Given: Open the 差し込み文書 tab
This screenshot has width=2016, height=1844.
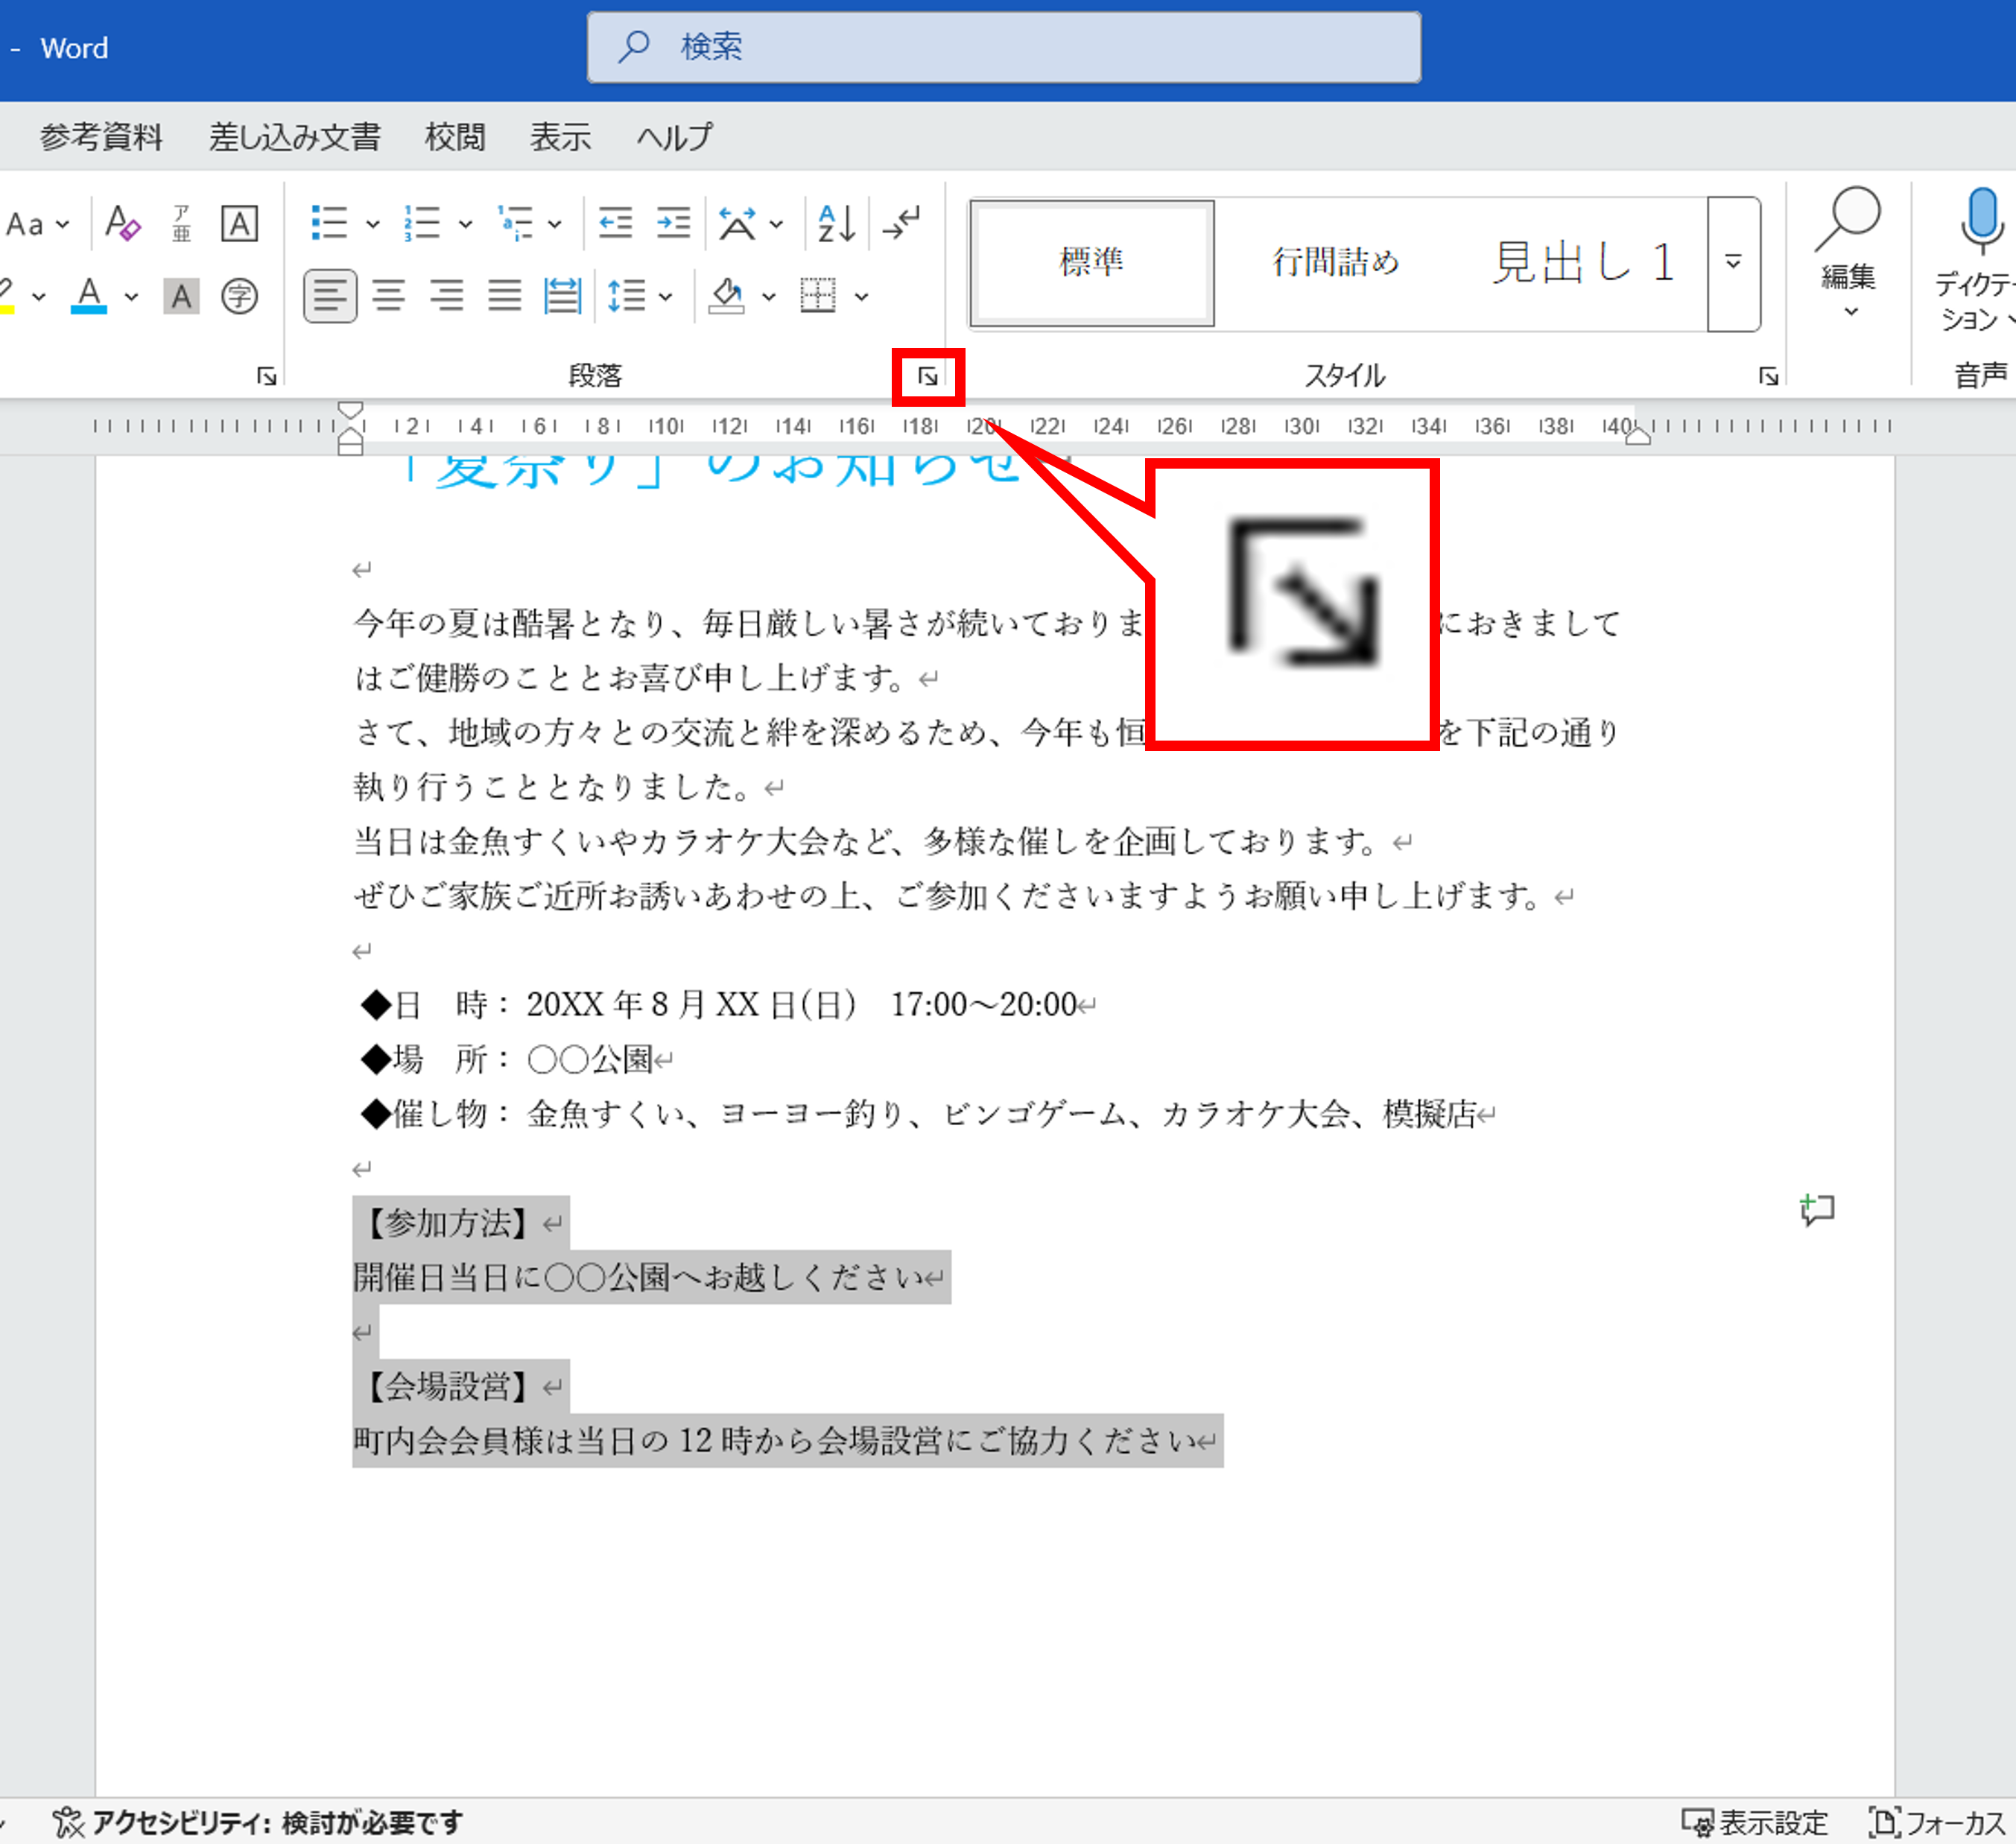Looking at the screenshot, I should click(294, 137).
